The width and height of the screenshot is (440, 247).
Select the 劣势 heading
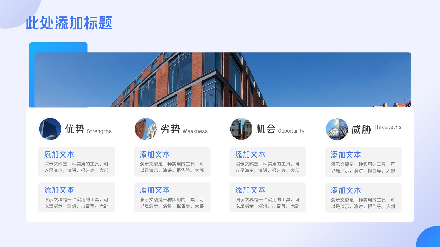[x=170, y=129]
